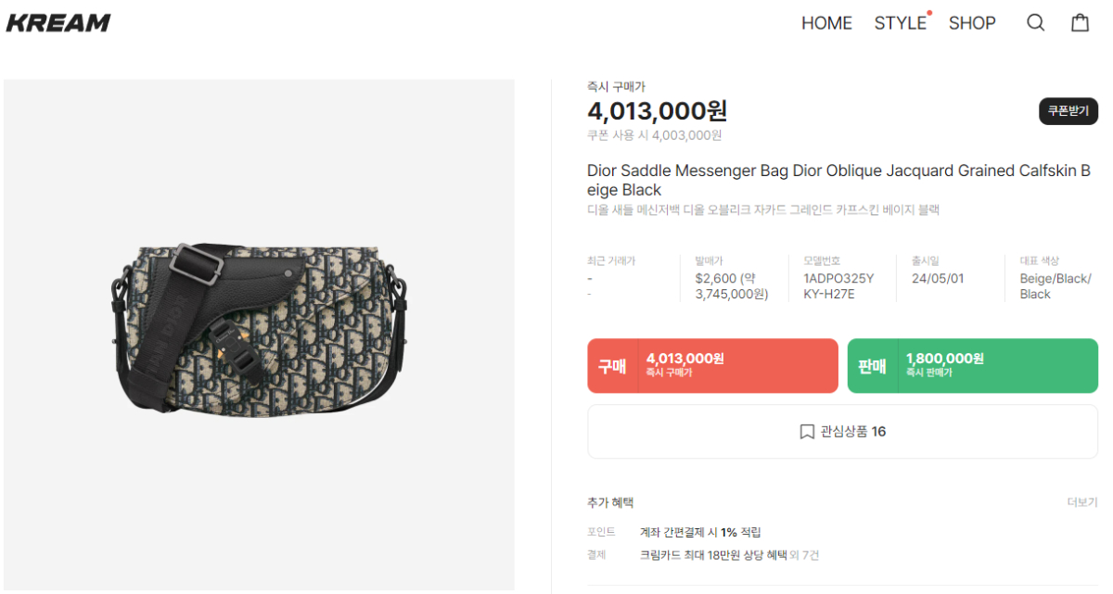
Task: Open the SHOP menu
Action: coord(972,23)
